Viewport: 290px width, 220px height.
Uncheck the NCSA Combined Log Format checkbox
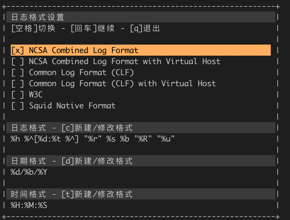18,50
